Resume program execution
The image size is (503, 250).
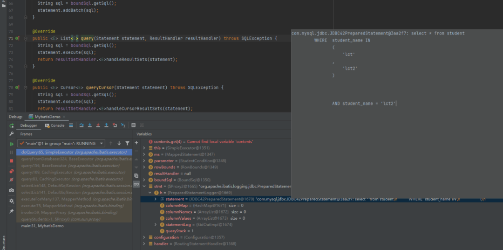(x=12, y=144)
